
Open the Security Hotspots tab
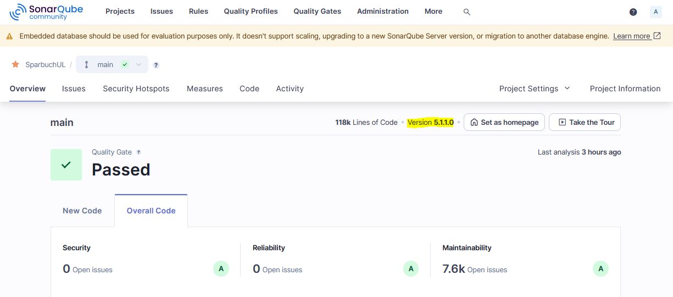136,89
